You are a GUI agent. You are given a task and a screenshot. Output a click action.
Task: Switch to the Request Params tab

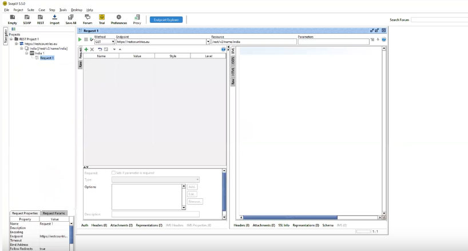[x=54, y=213]
